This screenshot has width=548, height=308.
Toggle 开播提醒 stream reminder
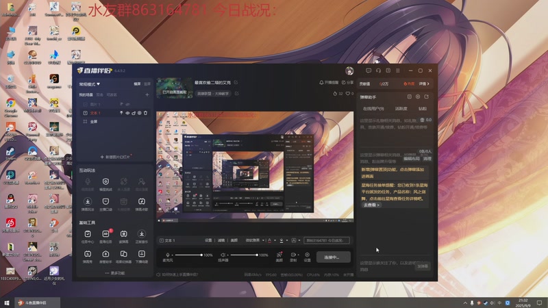point(329,82)
